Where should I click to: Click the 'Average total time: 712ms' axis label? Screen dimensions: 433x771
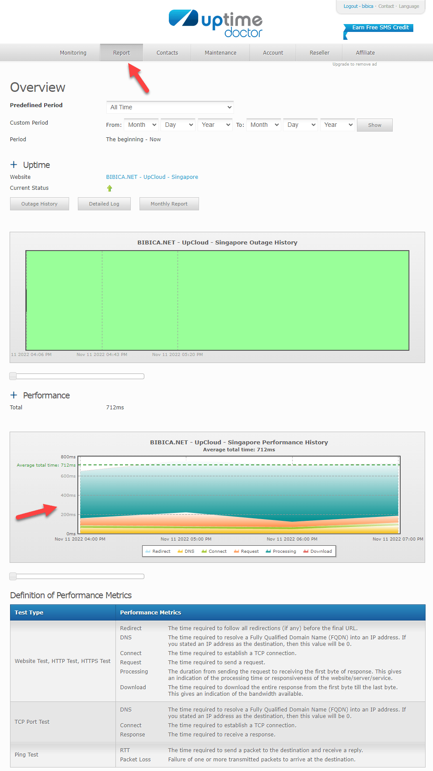point(46,465)
